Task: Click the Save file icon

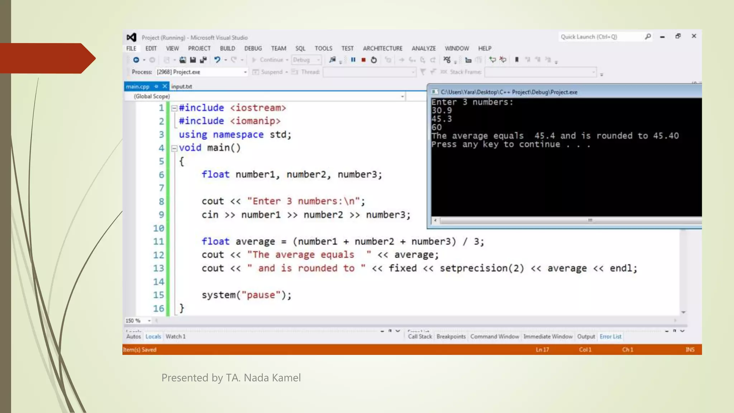Action: click(x=193, y=60)
